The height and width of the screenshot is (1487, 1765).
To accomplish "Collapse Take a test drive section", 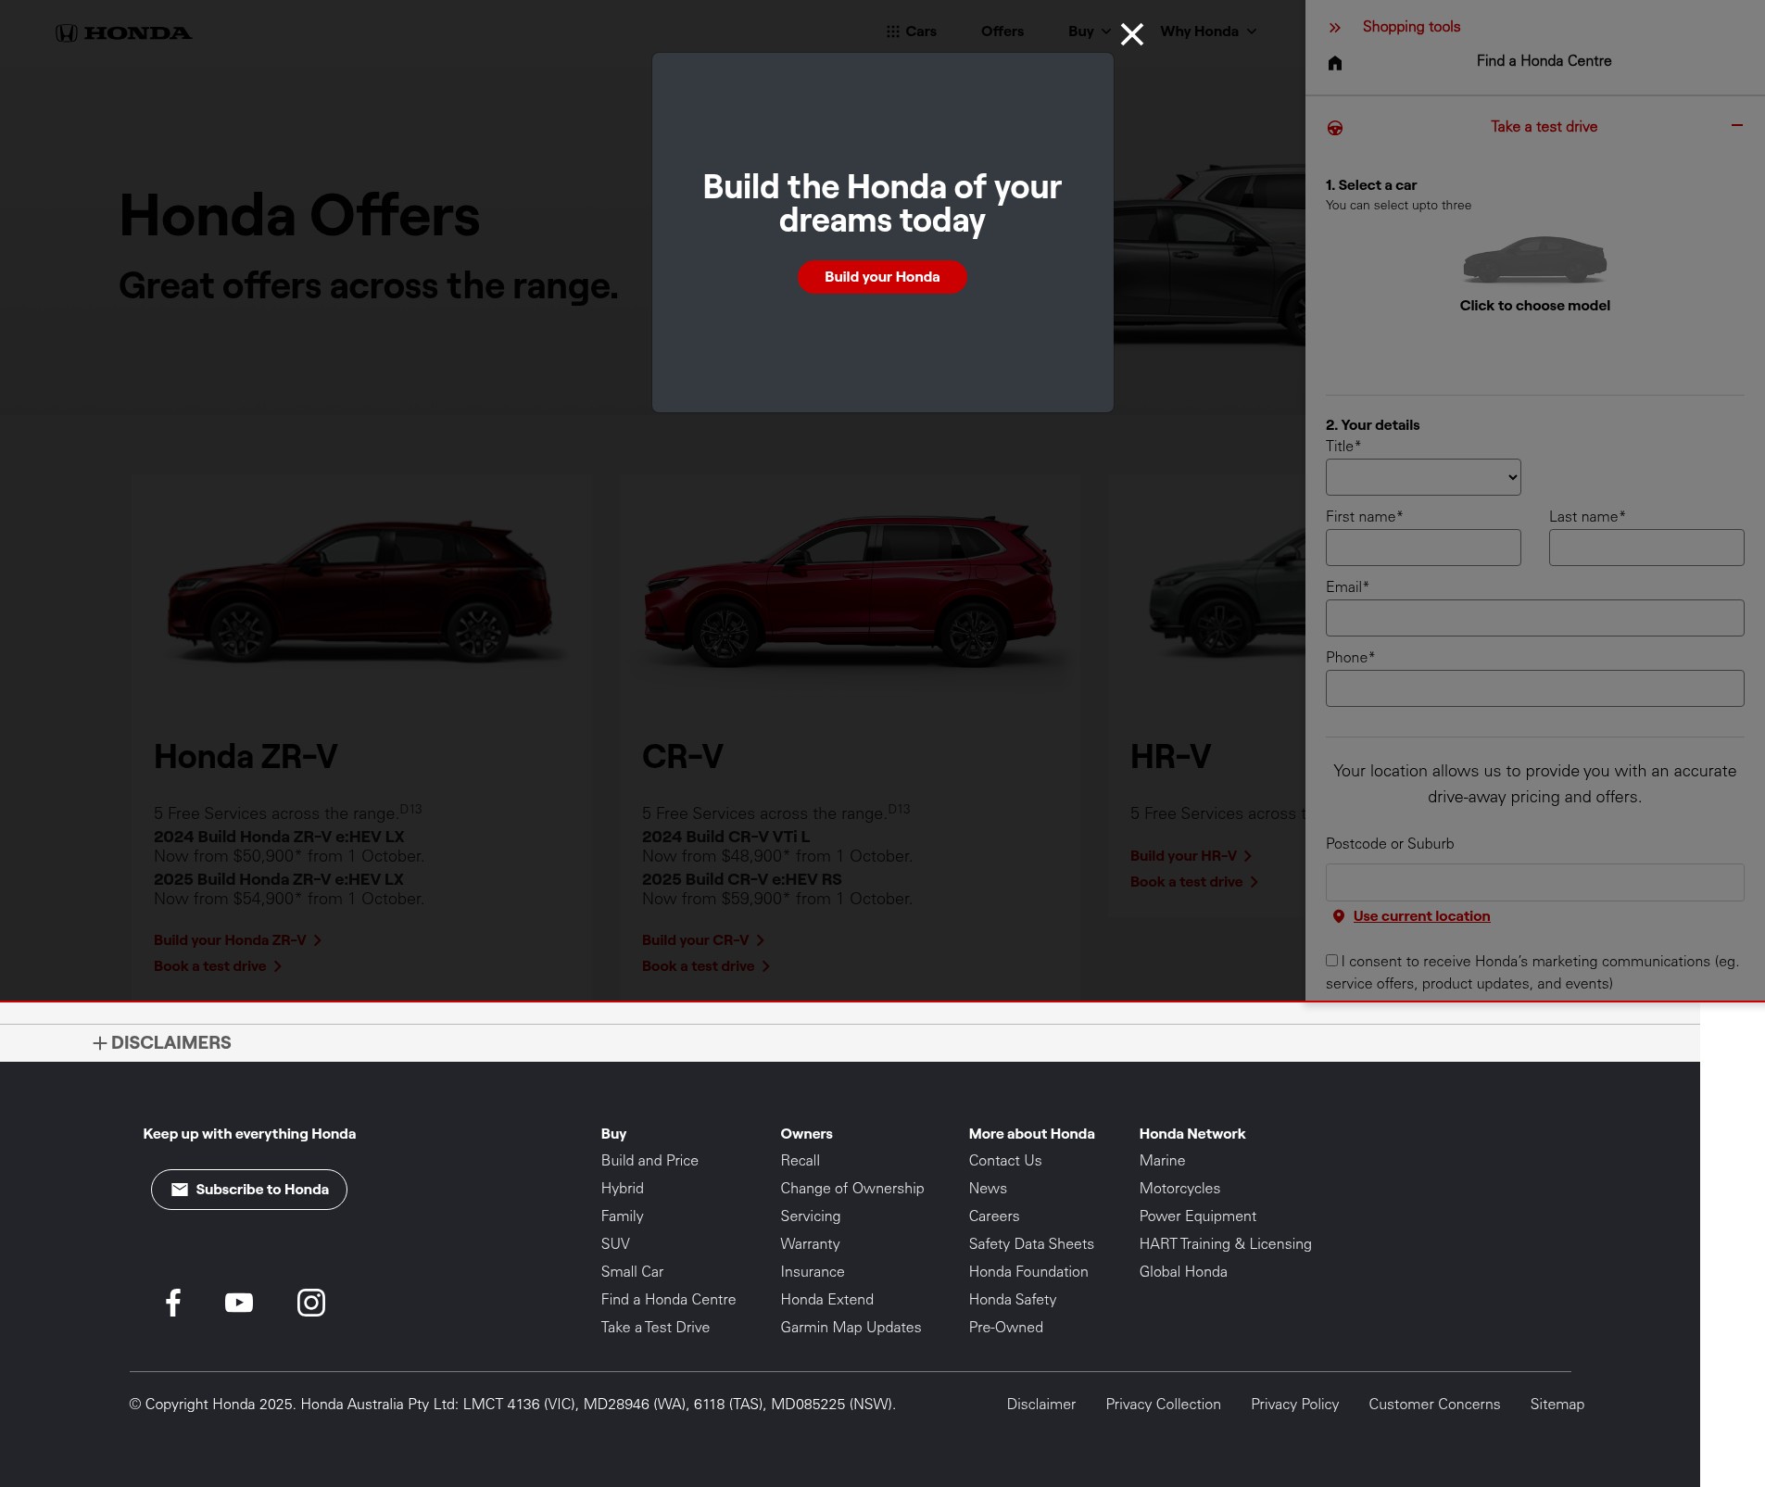I will (x=1736, y=125).
